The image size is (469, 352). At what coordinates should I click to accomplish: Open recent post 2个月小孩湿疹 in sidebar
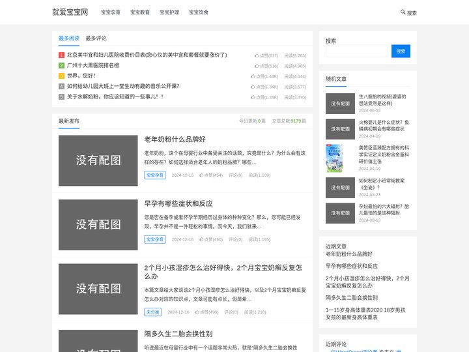(x=367, y=282)
